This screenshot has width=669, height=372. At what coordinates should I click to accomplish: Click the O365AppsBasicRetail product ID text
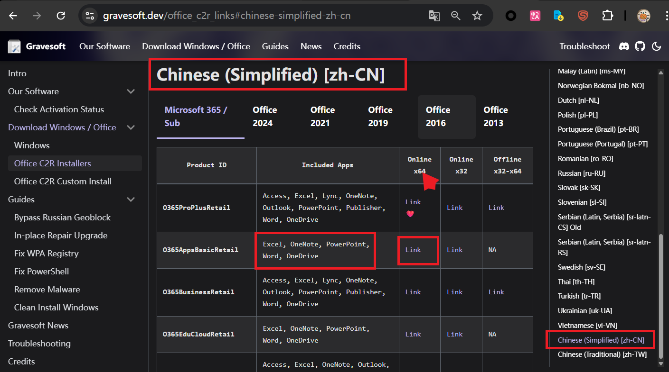(x=200, y=250)
